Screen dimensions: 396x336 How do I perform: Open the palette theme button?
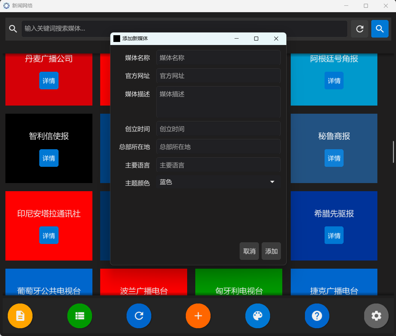tap(258, 316)
